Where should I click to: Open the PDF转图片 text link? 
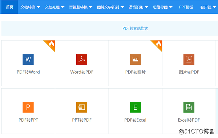pyautogui.click(x=135, y=72)
